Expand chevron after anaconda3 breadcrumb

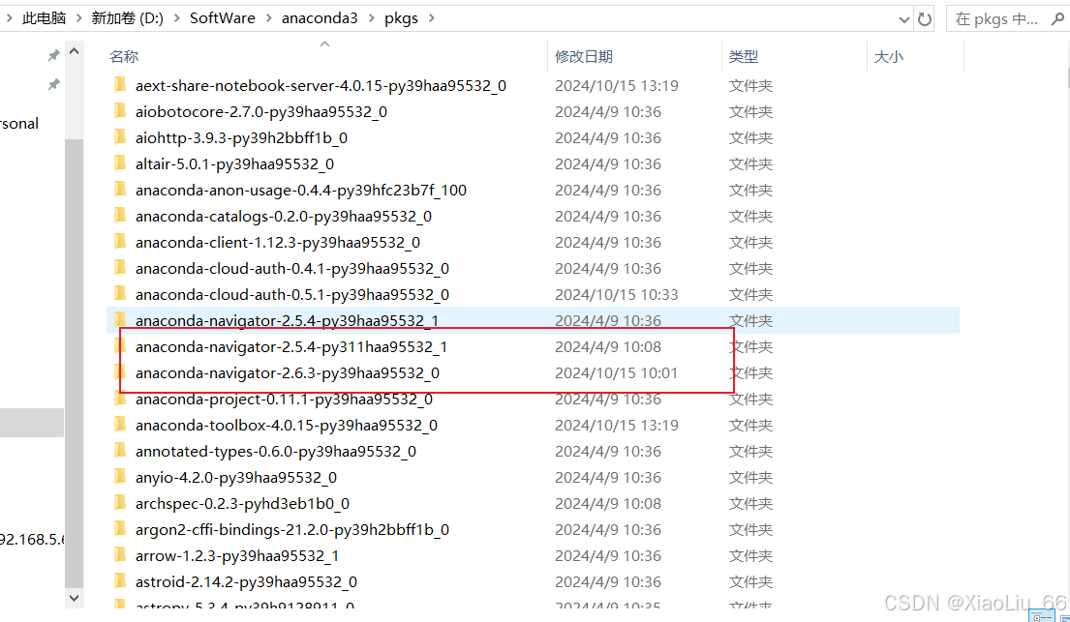(x=371, y=18)
